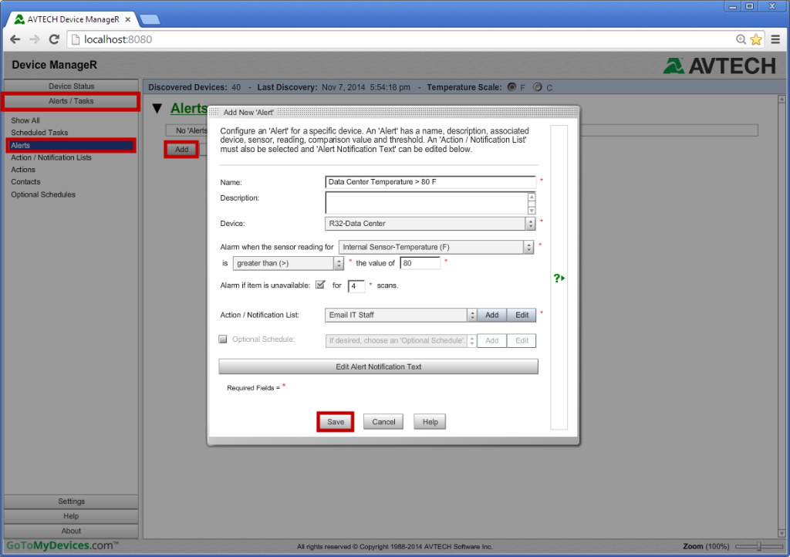
Task: Open the browser hamburger menu
Action: click(775, 39)
